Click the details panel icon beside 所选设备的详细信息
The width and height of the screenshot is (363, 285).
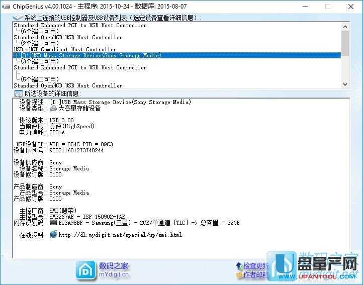coord(18,93)
